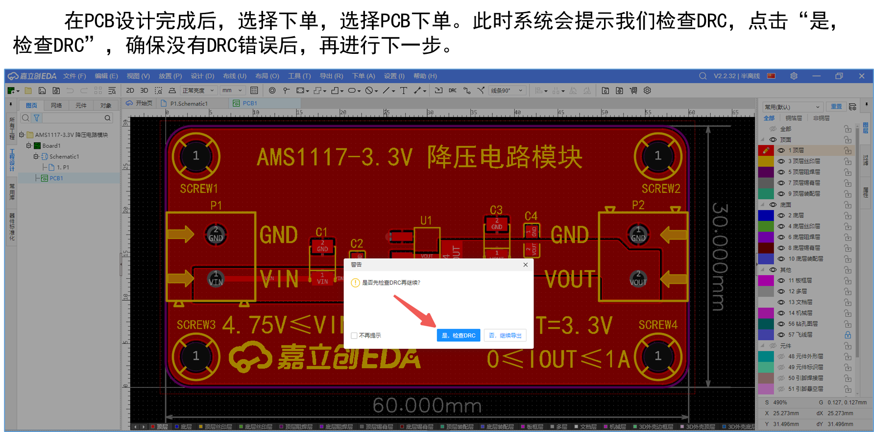
Task: Click the 重置 reset button
Action: (836, 107)
